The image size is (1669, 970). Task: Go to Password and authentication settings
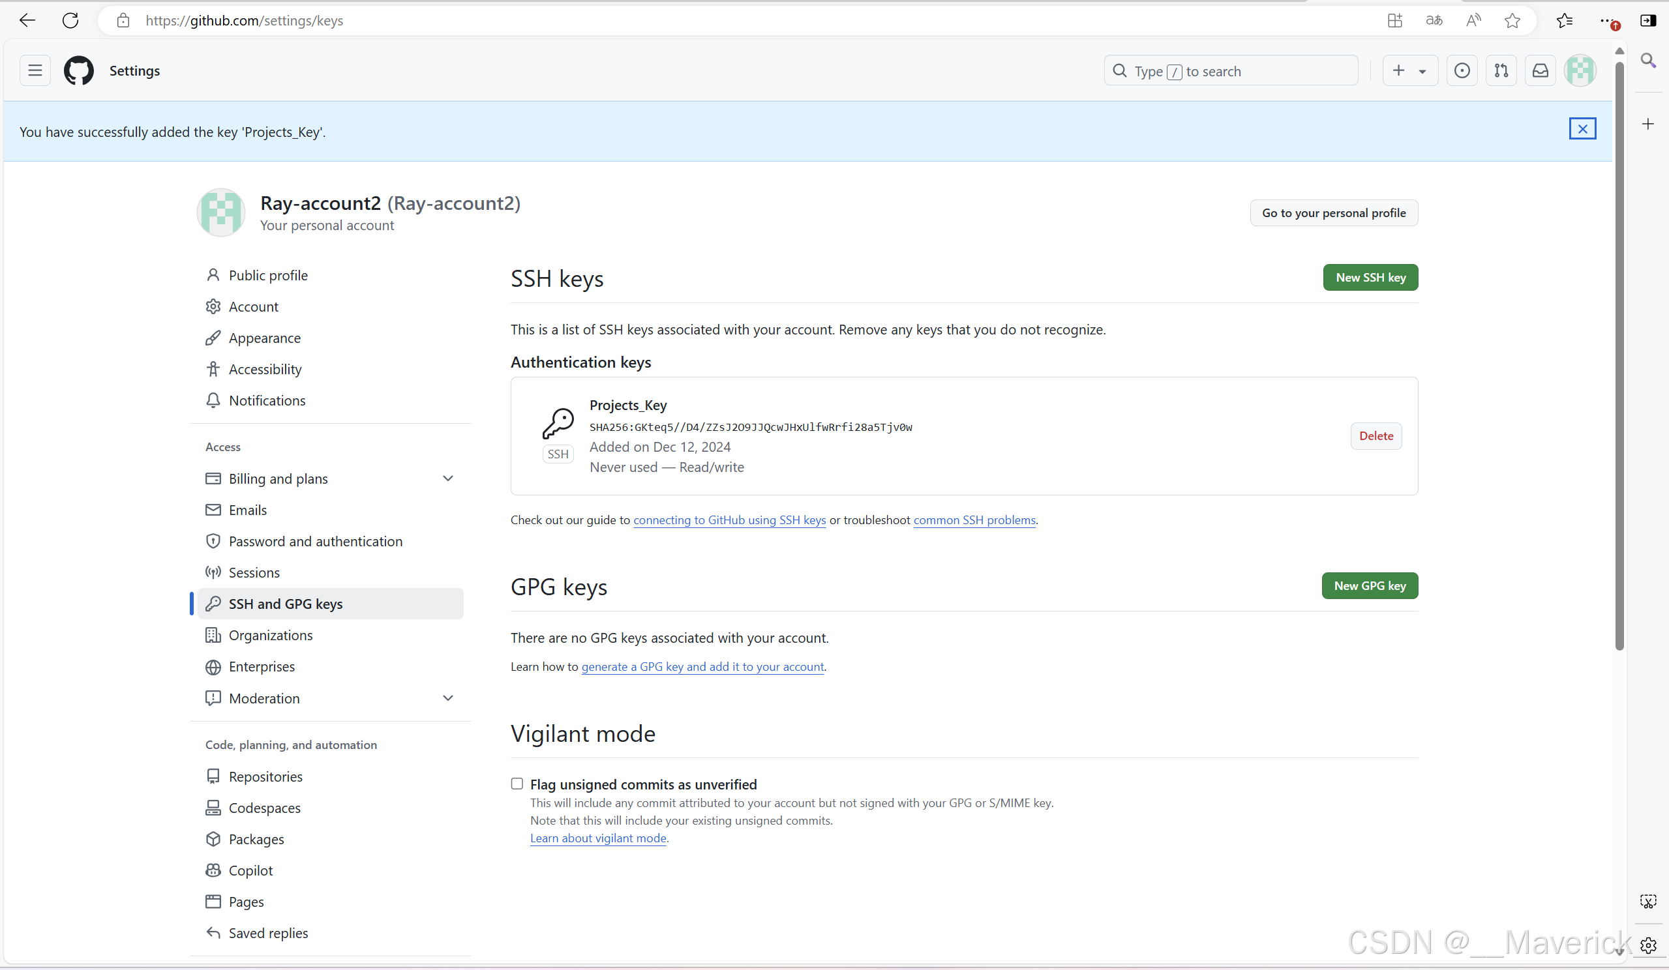315,541
